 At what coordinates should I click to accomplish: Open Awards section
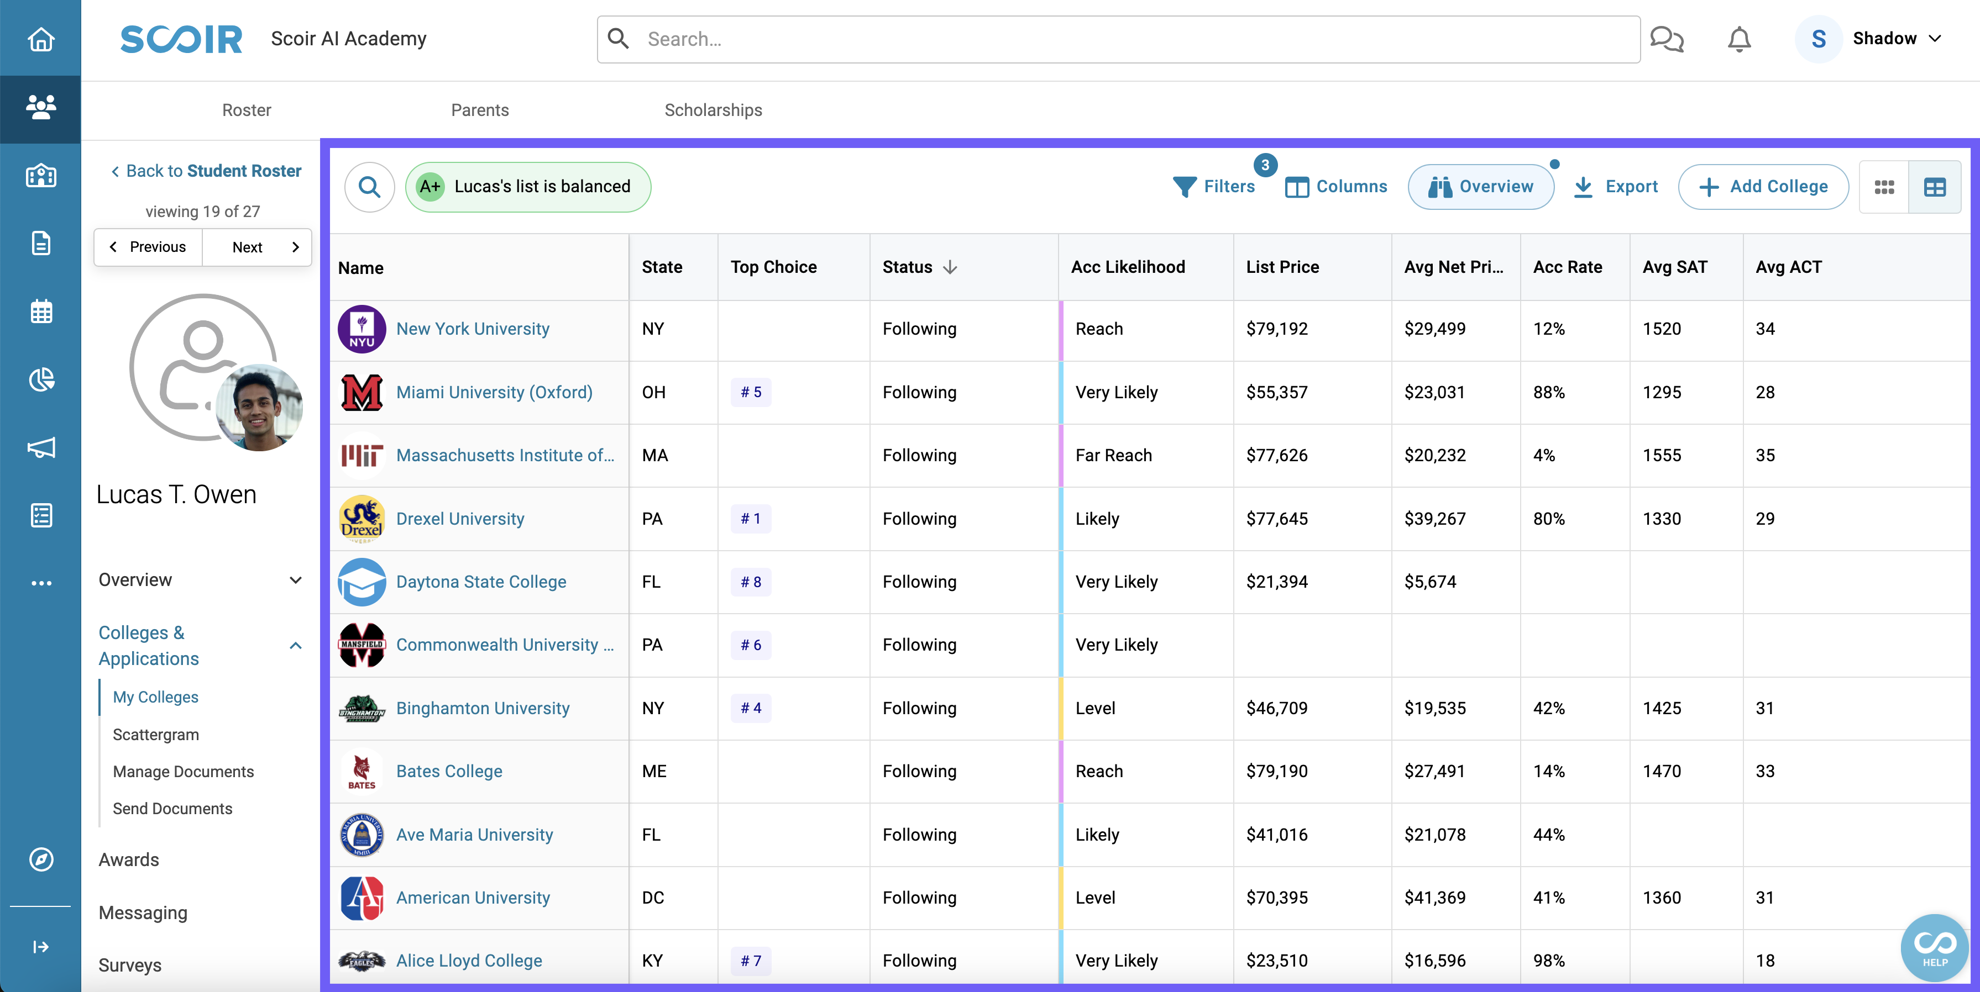[128, 860]
